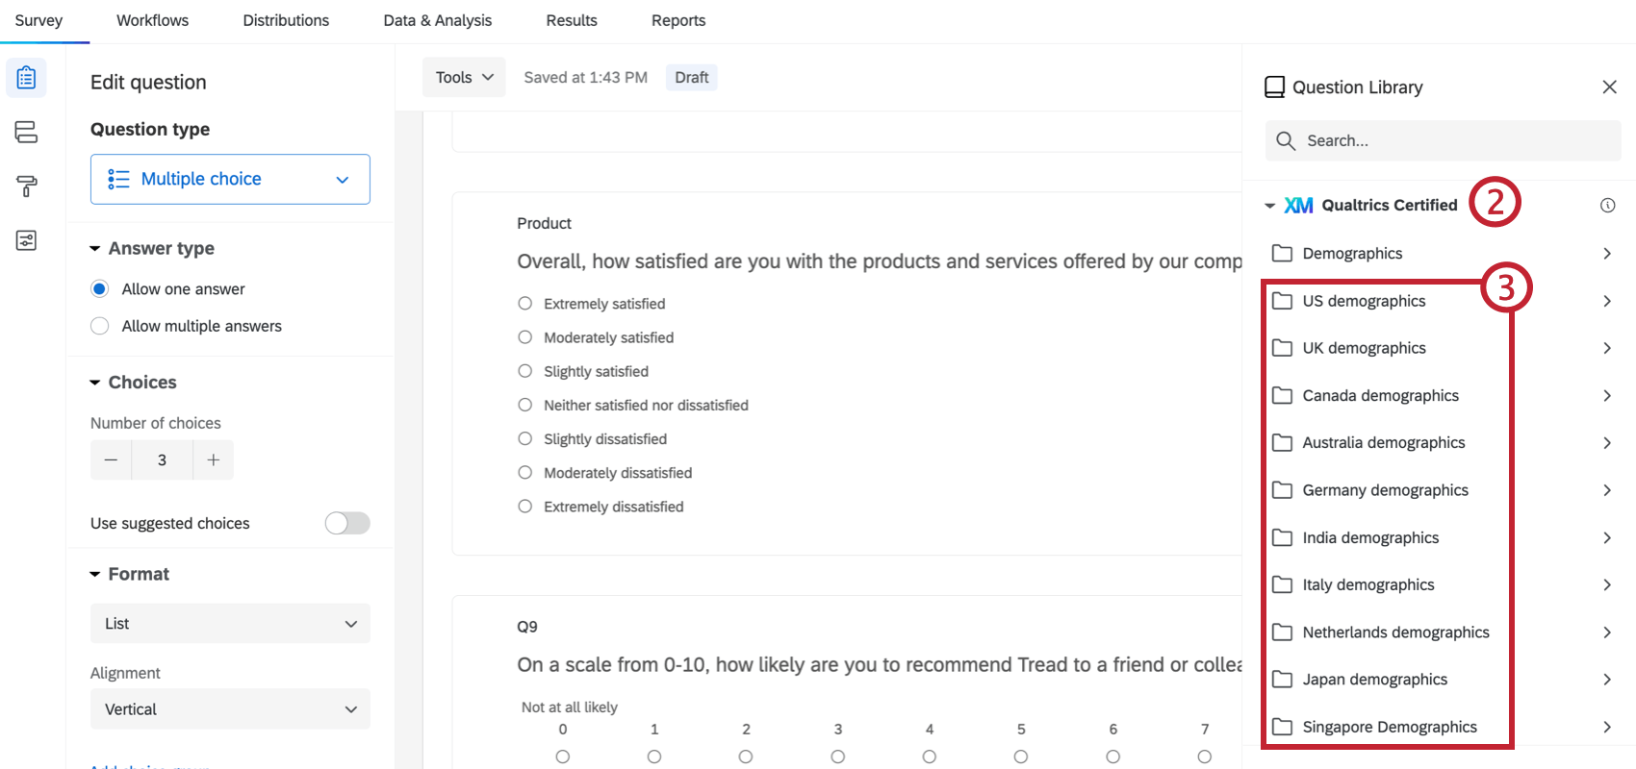Open the Tools menu button

[x=464, y=77]
